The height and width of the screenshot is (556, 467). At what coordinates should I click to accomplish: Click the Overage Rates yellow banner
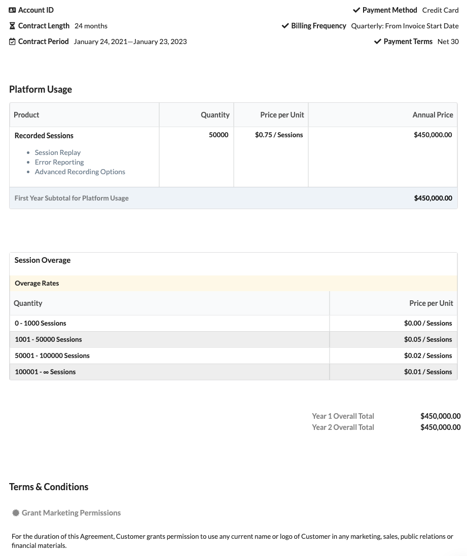pyautogui.click(x=233, y=283)
